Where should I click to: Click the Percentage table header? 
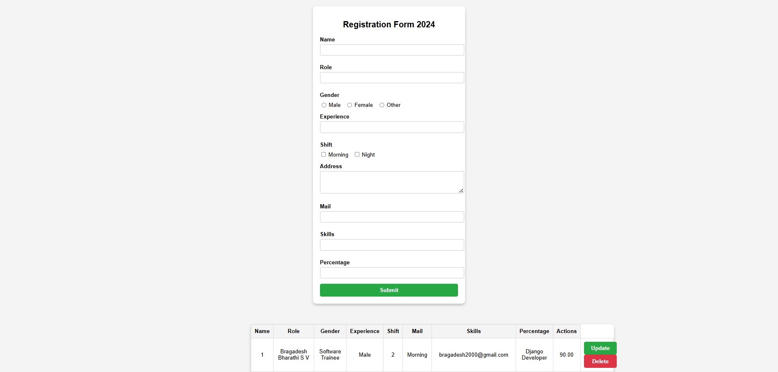coord(534,331)
